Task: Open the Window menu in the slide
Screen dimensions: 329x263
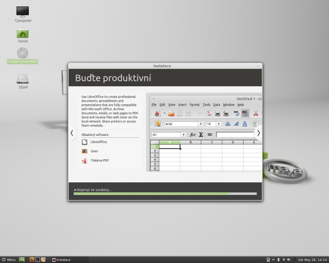Action: coord(229,105)
